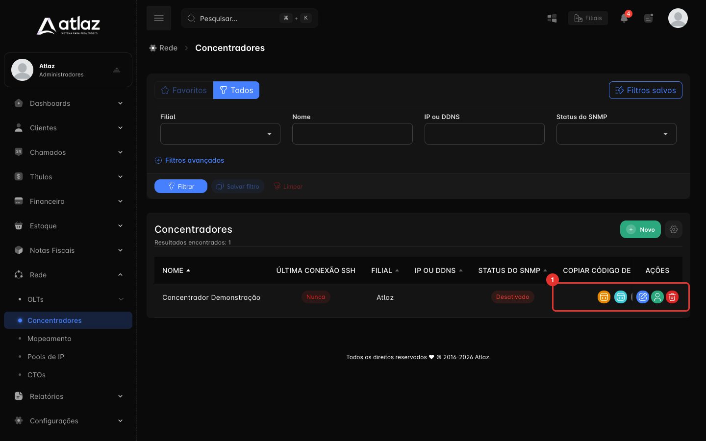Screen dimensions: 706x441
Task: Open the Filial dropdown filter
Action: click(220, 134)
